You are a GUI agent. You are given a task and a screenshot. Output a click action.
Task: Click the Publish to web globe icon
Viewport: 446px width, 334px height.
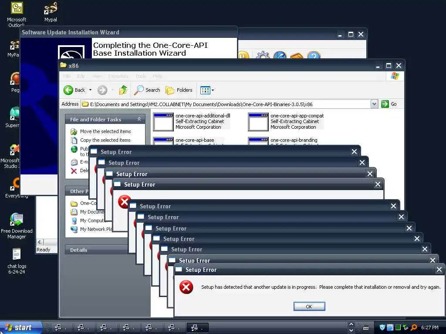pyautogui.click(x=74, y=149)
